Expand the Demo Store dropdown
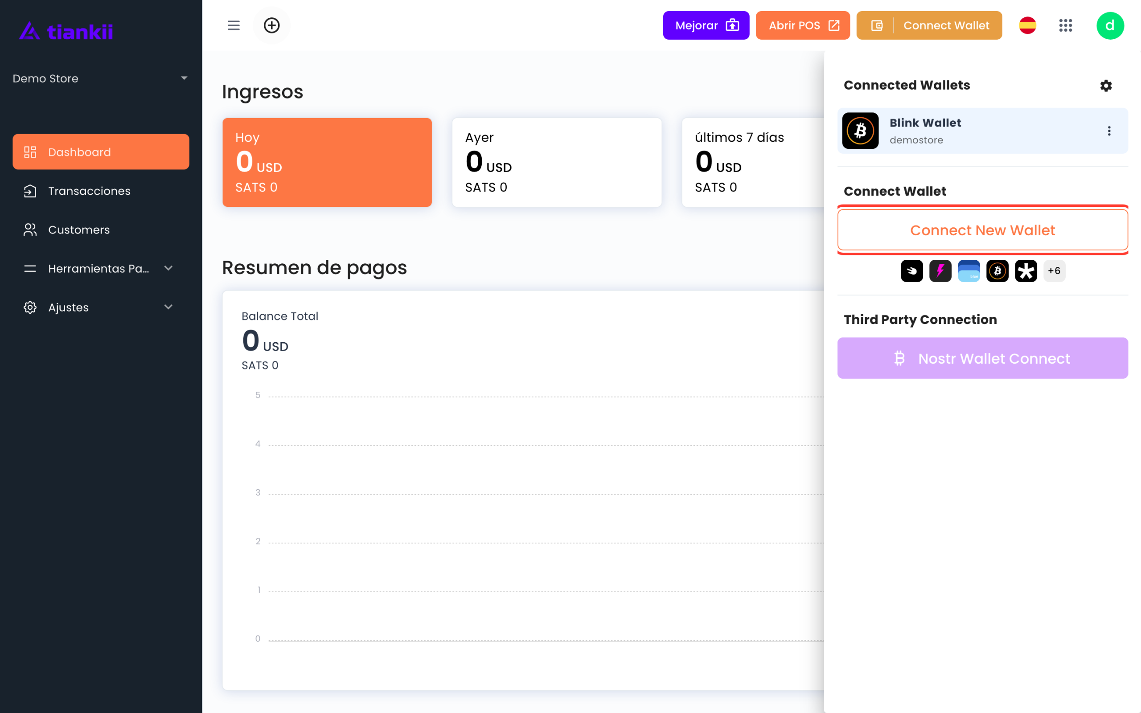The width and height of the screenshot is (1141, 713). coord(100,78)
